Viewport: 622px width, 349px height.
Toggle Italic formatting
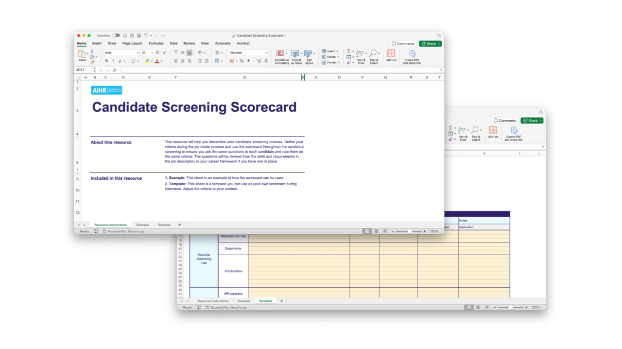(x=113, y=61)
